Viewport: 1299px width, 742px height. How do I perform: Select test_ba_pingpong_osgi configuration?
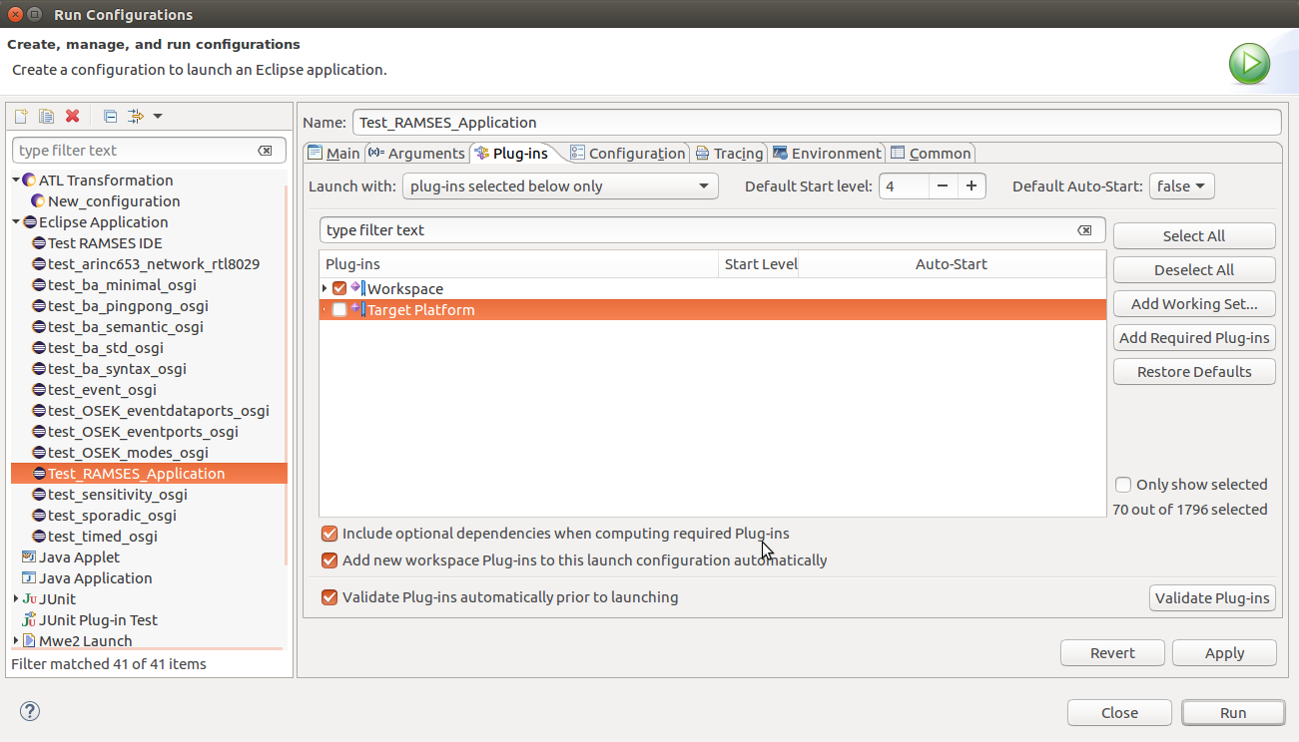(128, 306)
